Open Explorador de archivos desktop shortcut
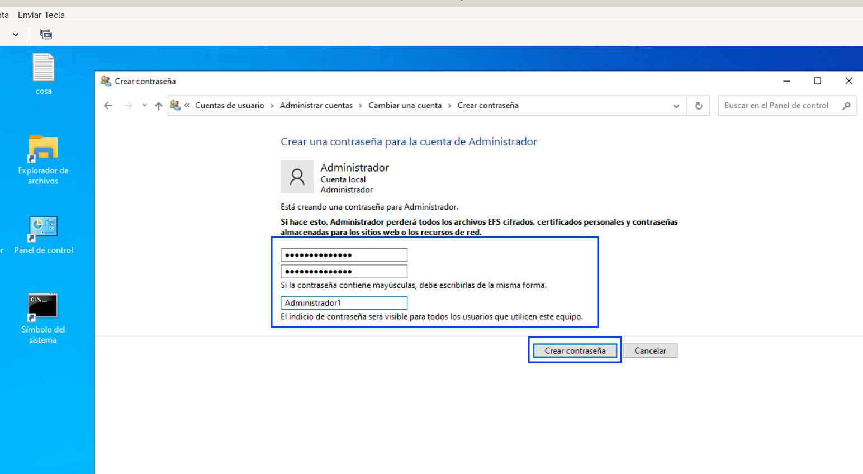The width and height of the screenshot is (863, 474). 43,160
